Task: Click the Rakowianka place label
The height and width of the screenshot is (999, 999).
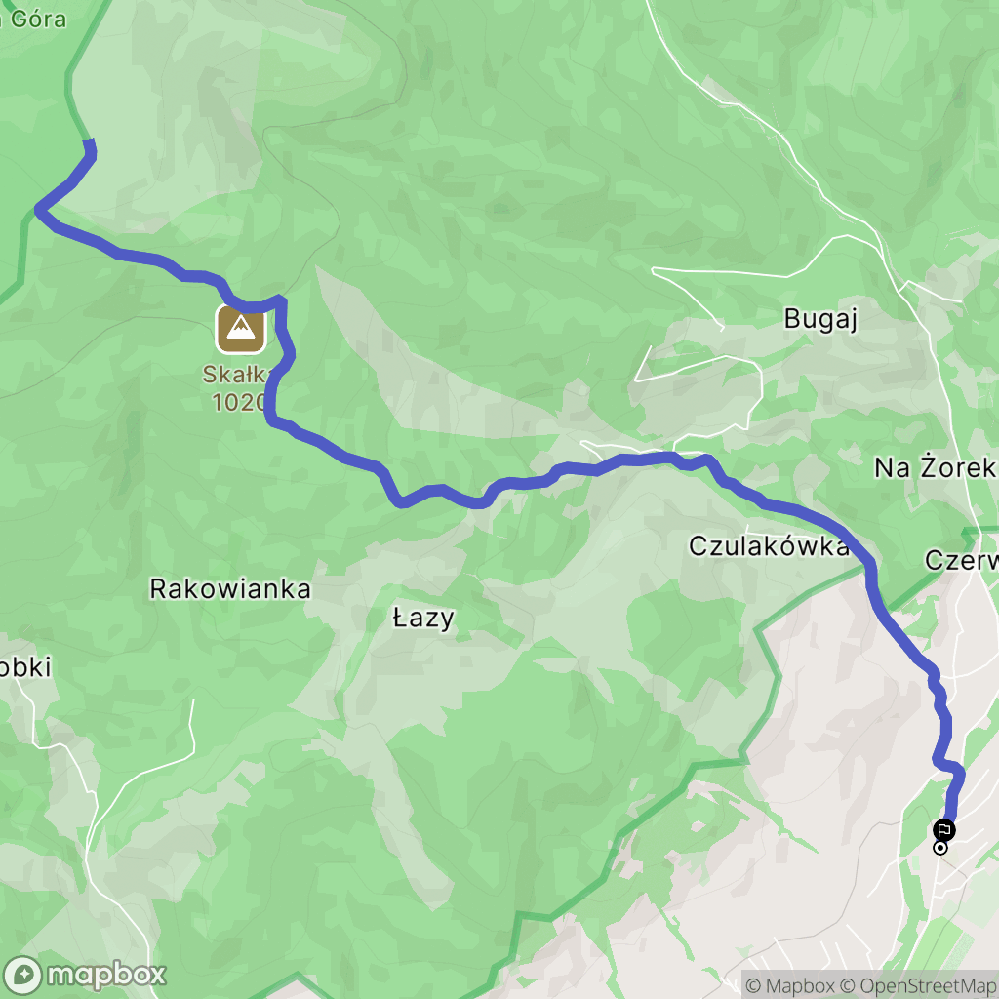Action: [x=230, y=588]
